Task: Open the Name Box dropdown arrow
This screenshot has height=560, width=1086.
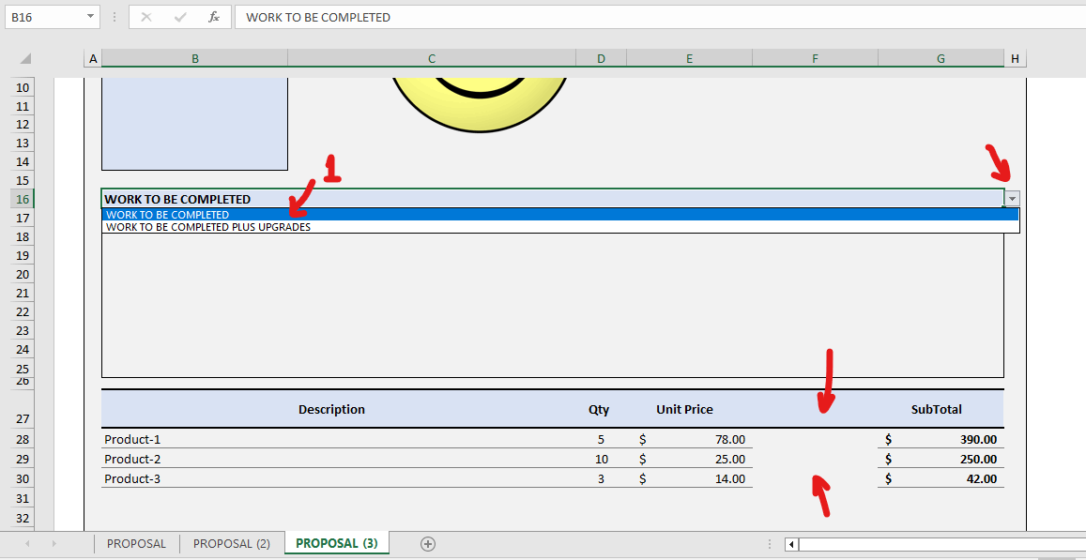Action: pos(91,17)
